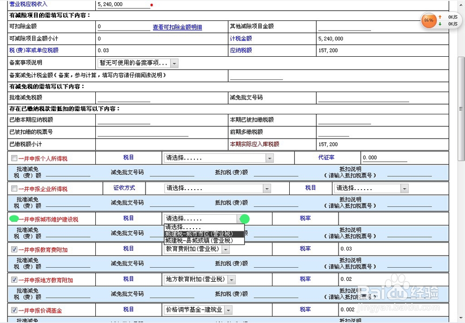
Task: Click the 一并申报城市维护建设税 label
Action: point(48,219)
